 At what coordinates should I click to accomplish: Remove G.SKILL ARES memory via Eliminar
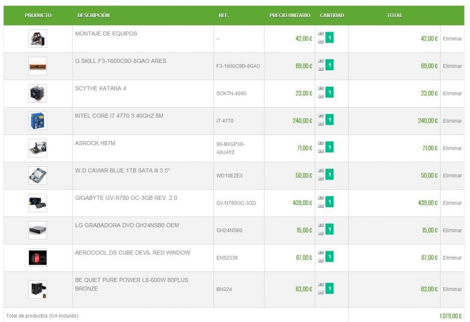click(x=452, y=66)
